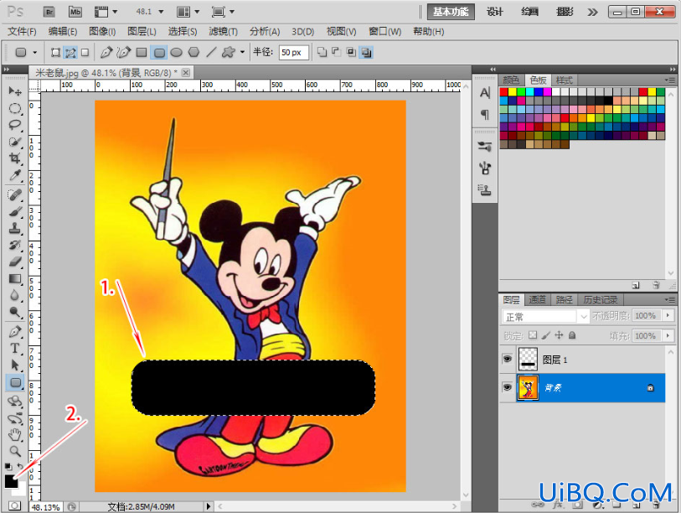Open the collapsed Character panel icon

pos(485,92)
